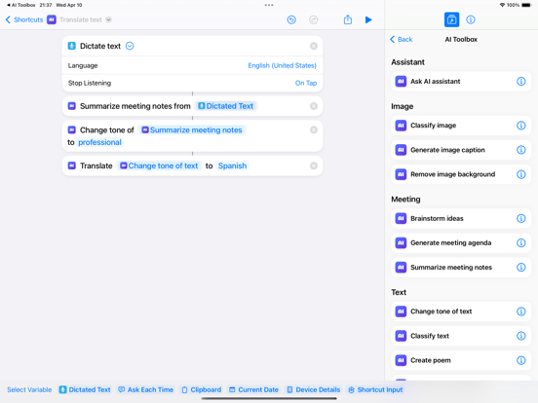Image resolution: width=538 pixels, height=403 pixels.
Task: Show info for Ask AI assistant
Action: tap(520, 81)
